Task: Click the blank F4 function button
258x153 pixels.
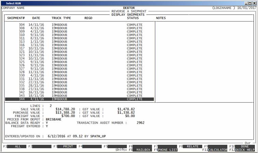Action: 92,147
